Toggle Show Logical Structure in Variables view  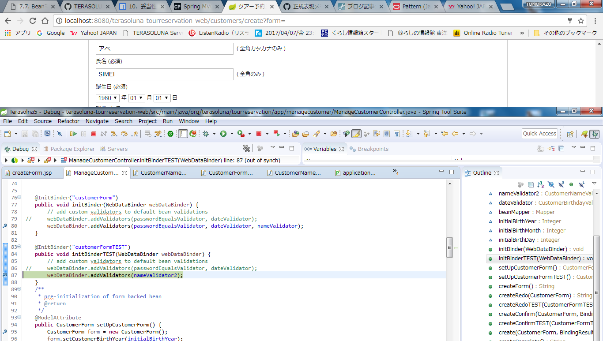551,149
